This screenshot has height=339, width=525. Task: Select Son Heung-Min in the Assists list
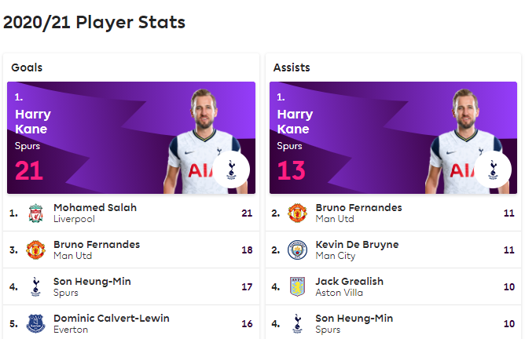[354, 319]
